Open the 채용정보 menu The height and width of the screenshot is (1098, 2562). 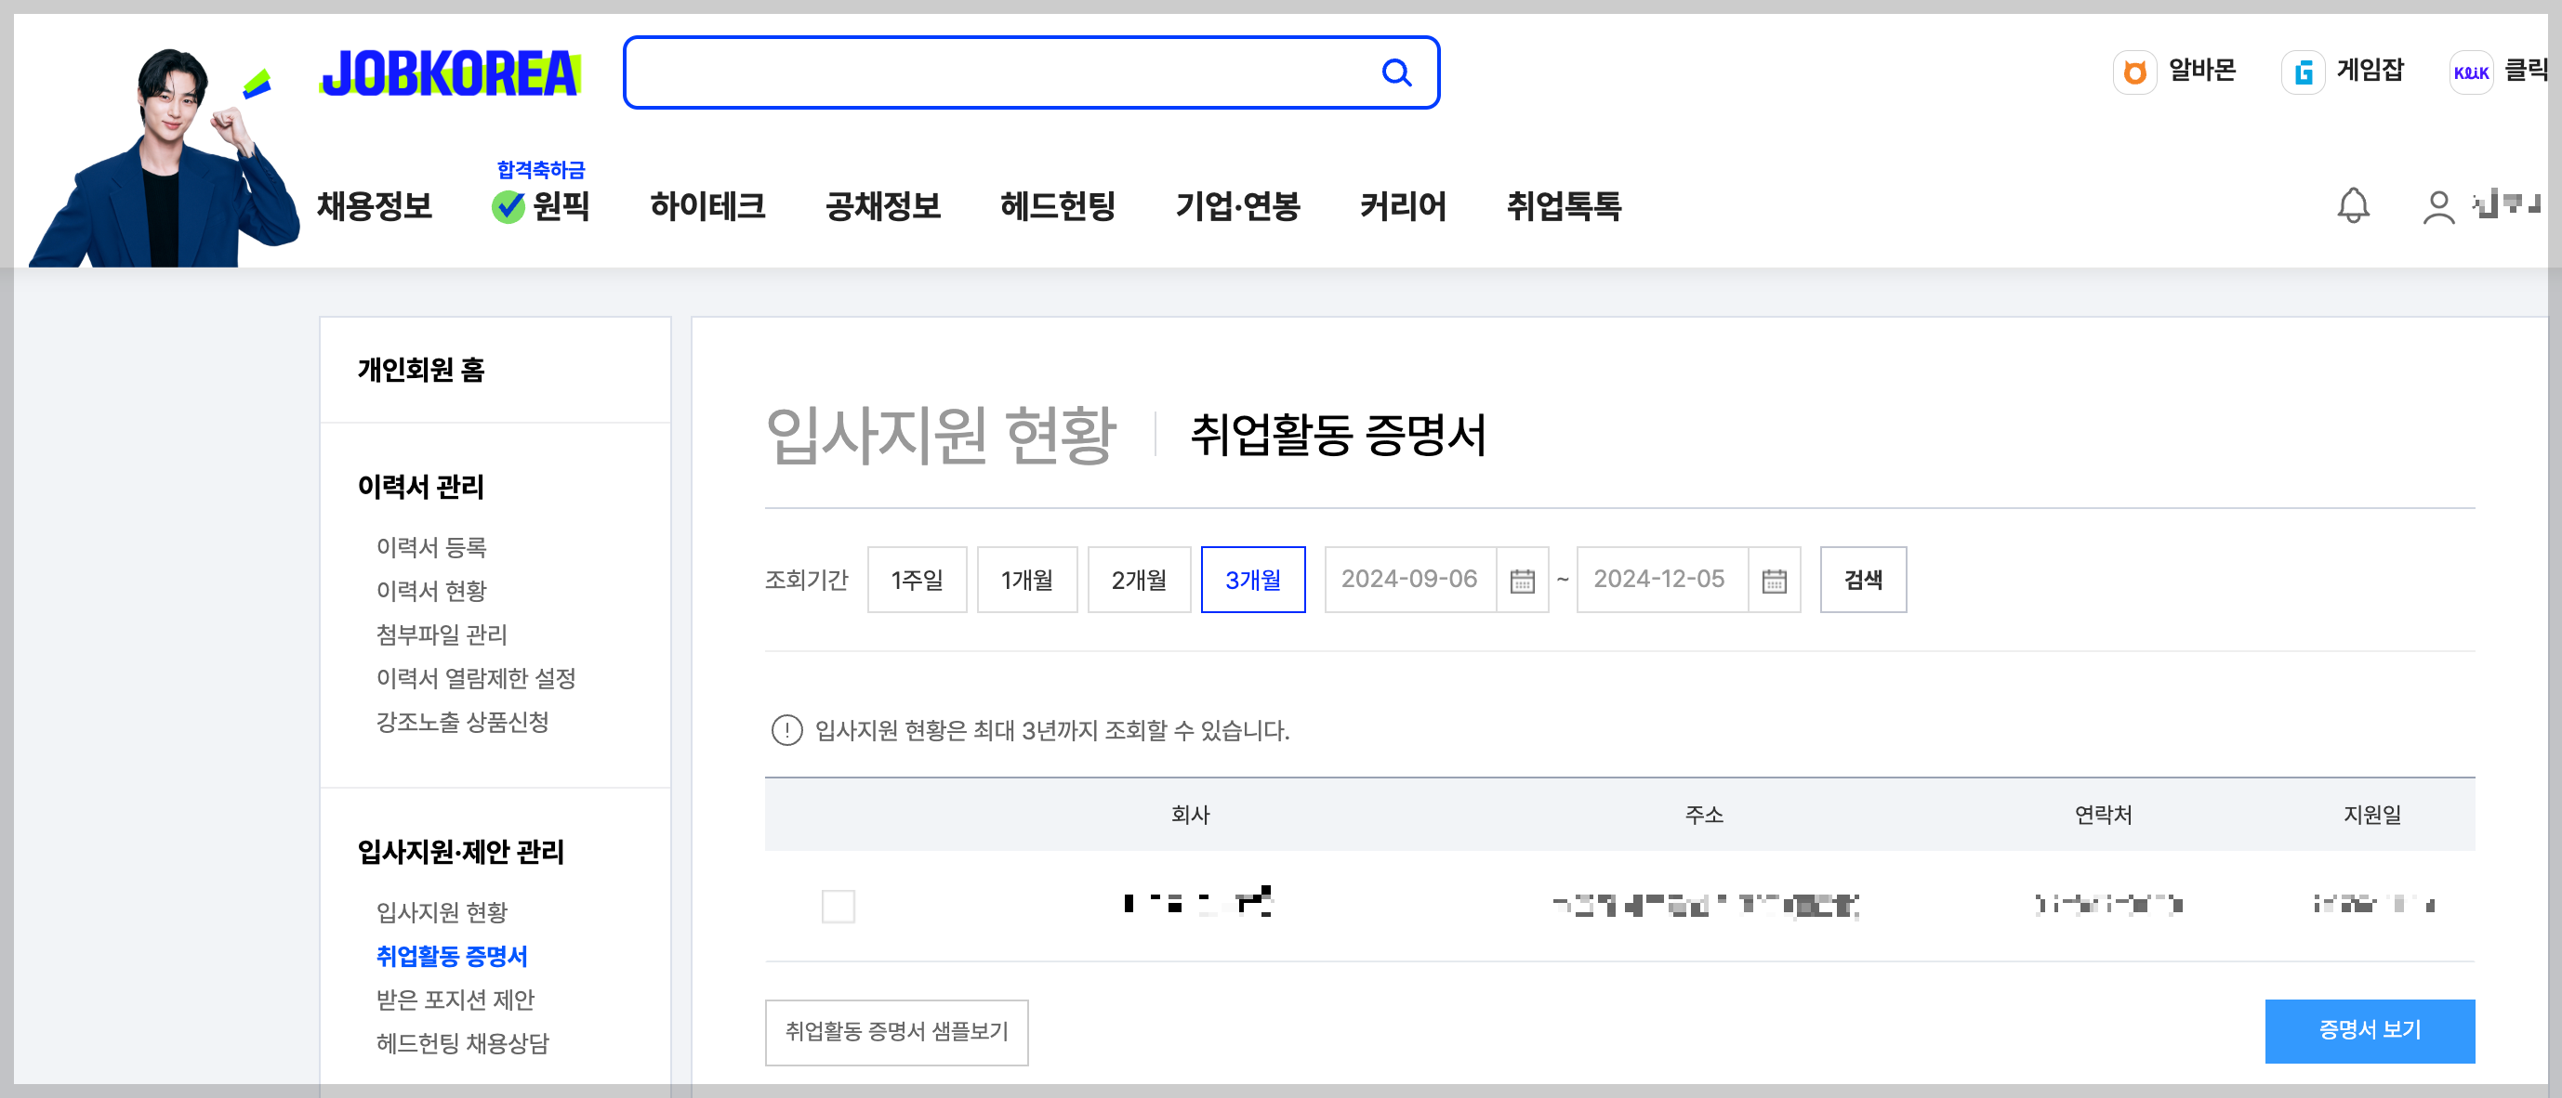point(374,205)
